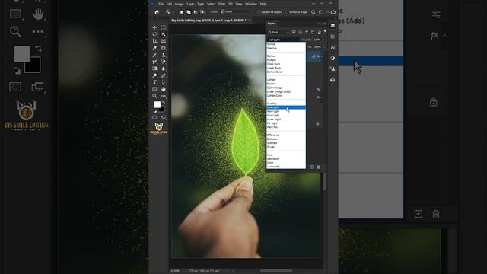Select the Pen tool
Viewport: 487px width, 274px height.
coord(164,75)
